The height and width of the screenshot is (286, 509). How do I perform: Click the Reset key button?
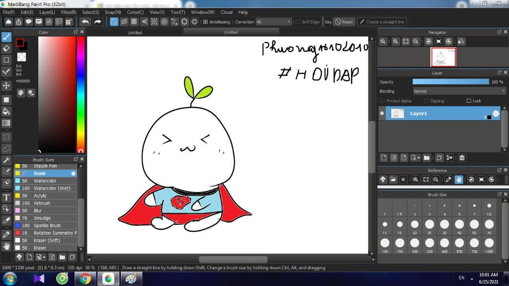(344, 22)
